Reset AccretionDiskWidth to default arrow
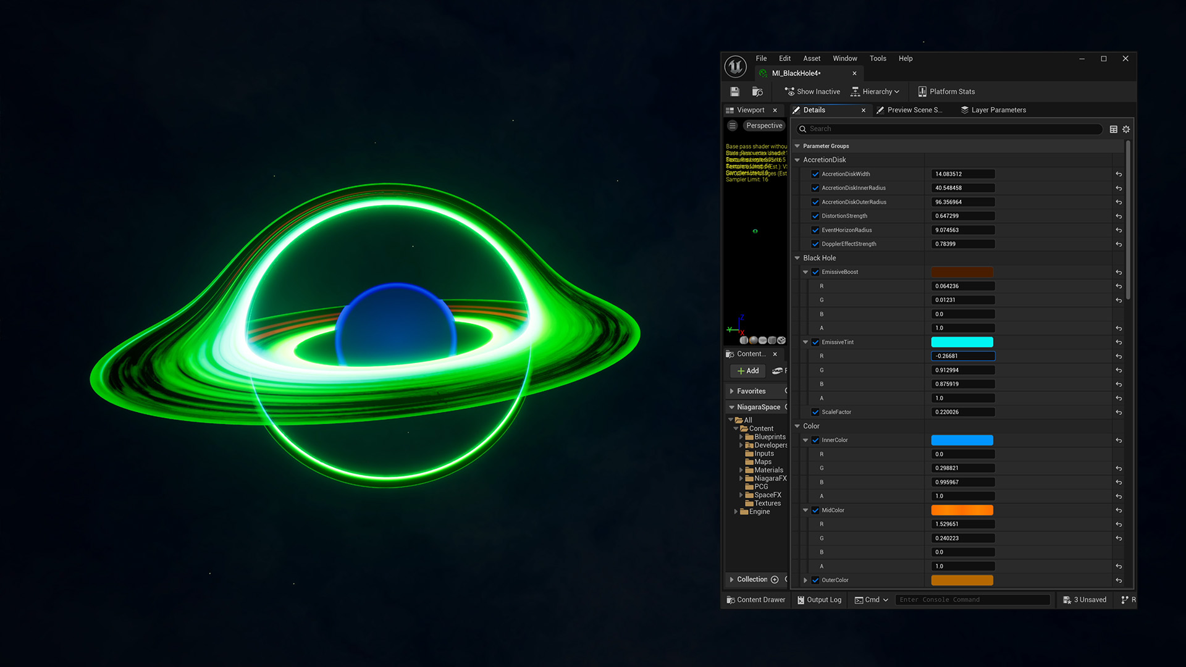The width and height of the screenshot is (1186, 667). click(x=1119, y=174)
